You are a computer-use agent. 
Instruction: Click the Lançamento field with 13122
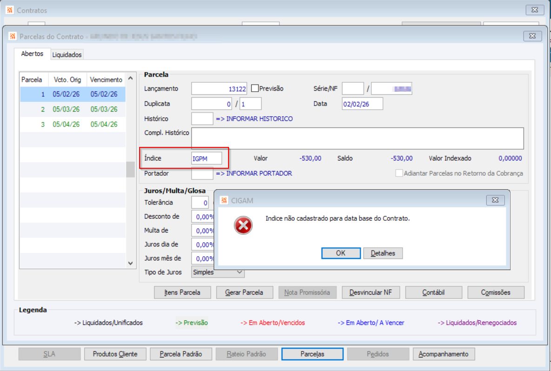point(219,88)
